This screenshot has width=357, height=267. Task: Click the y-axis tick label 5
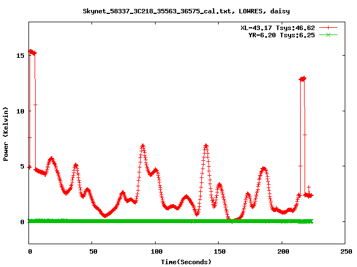pyautogui.click(x=22, y=166)
